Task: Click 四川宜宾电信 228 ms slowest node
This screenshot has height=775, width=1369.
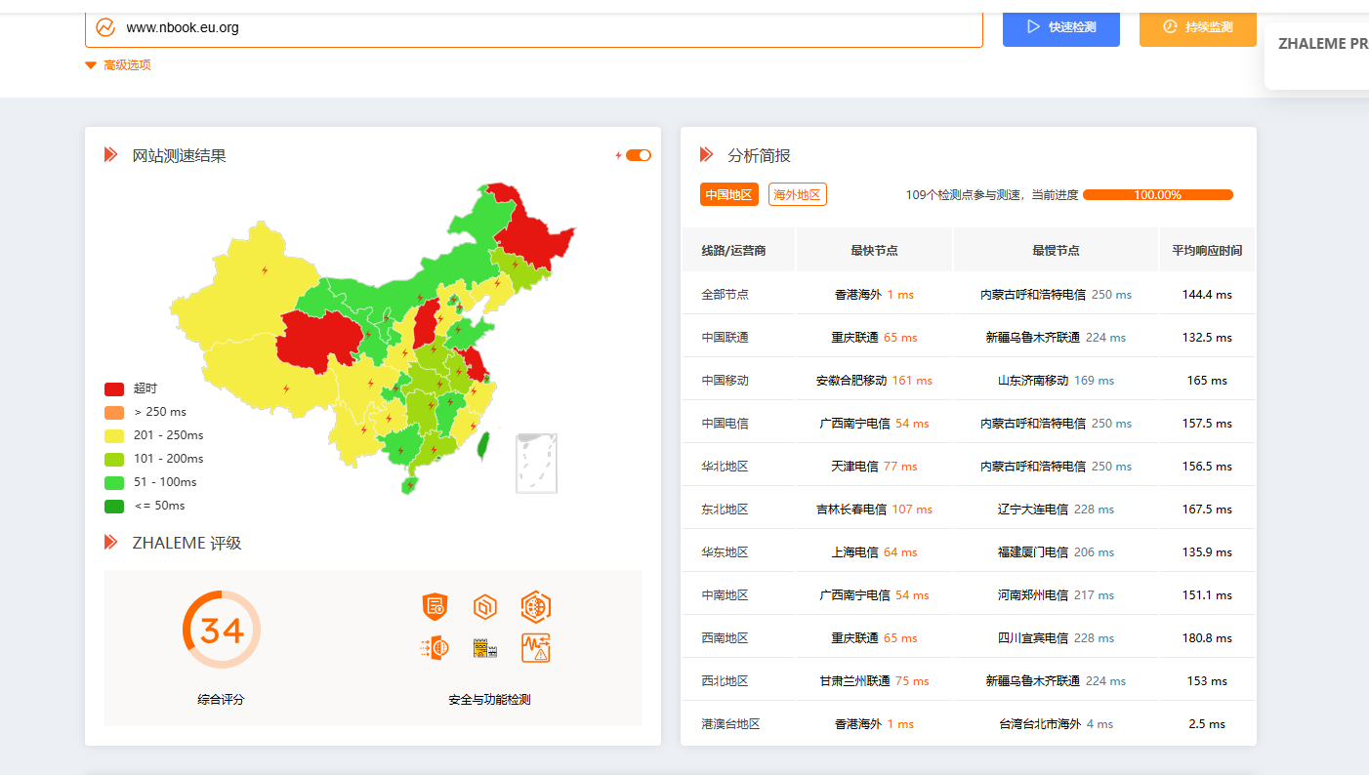Action: point(1056,638)
